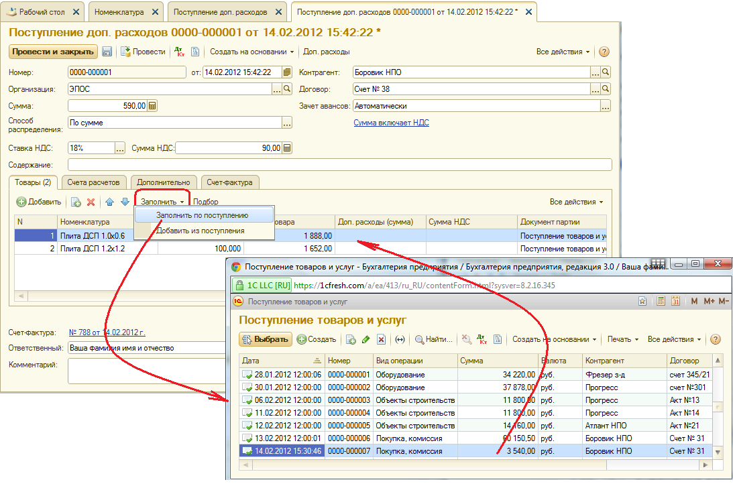Open selection list for Ставка НДС field
This screenshot has height=484, width=733.
[120, 148]
